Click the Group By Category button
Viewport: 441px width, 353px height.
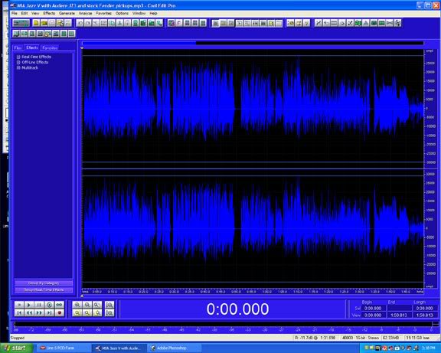click(44, 283)
